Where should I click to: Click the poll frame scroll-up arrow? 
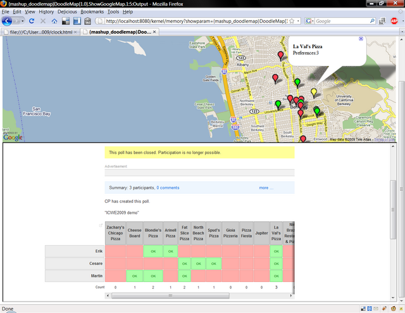pyautogui.click(x=393, y=146)
